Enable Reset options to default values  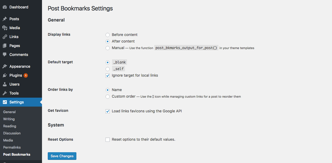click(108, 140)
